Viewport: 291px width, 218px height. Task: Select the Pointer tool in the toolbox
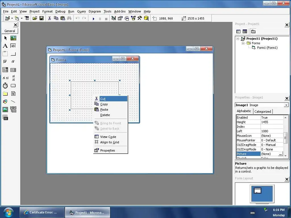5,38
